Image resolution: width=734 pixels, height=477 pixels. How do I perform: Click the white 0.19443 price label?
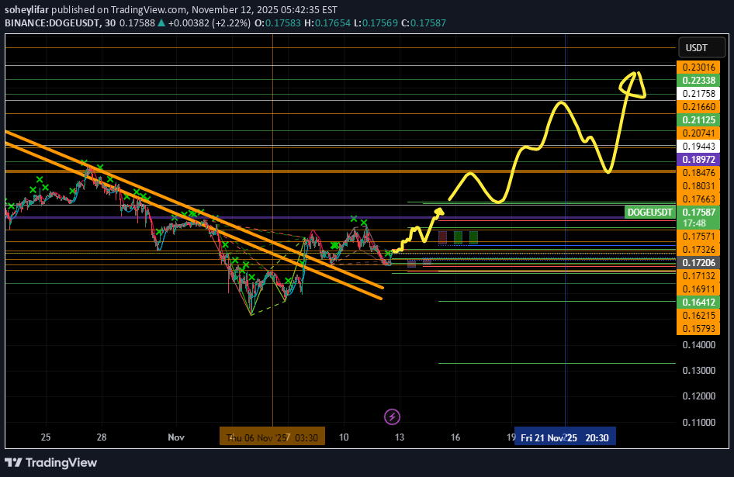click(x=698, y=146)
